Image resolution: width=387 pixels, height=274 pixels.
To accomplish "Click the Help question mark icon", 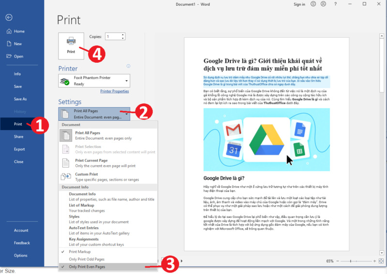I will pyautogui.click(x=335, y=4).
